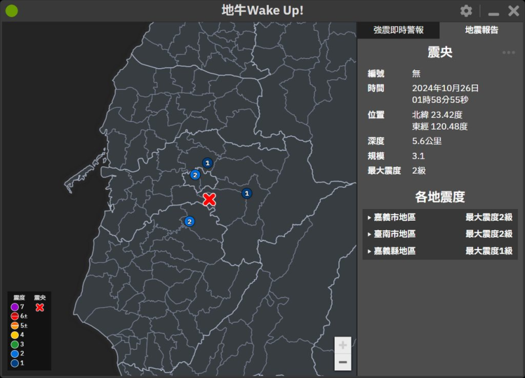Select intensity 2 marker southwest of epicenter
The width and height of the screenshot is (525, 378).
coord(189,221)
